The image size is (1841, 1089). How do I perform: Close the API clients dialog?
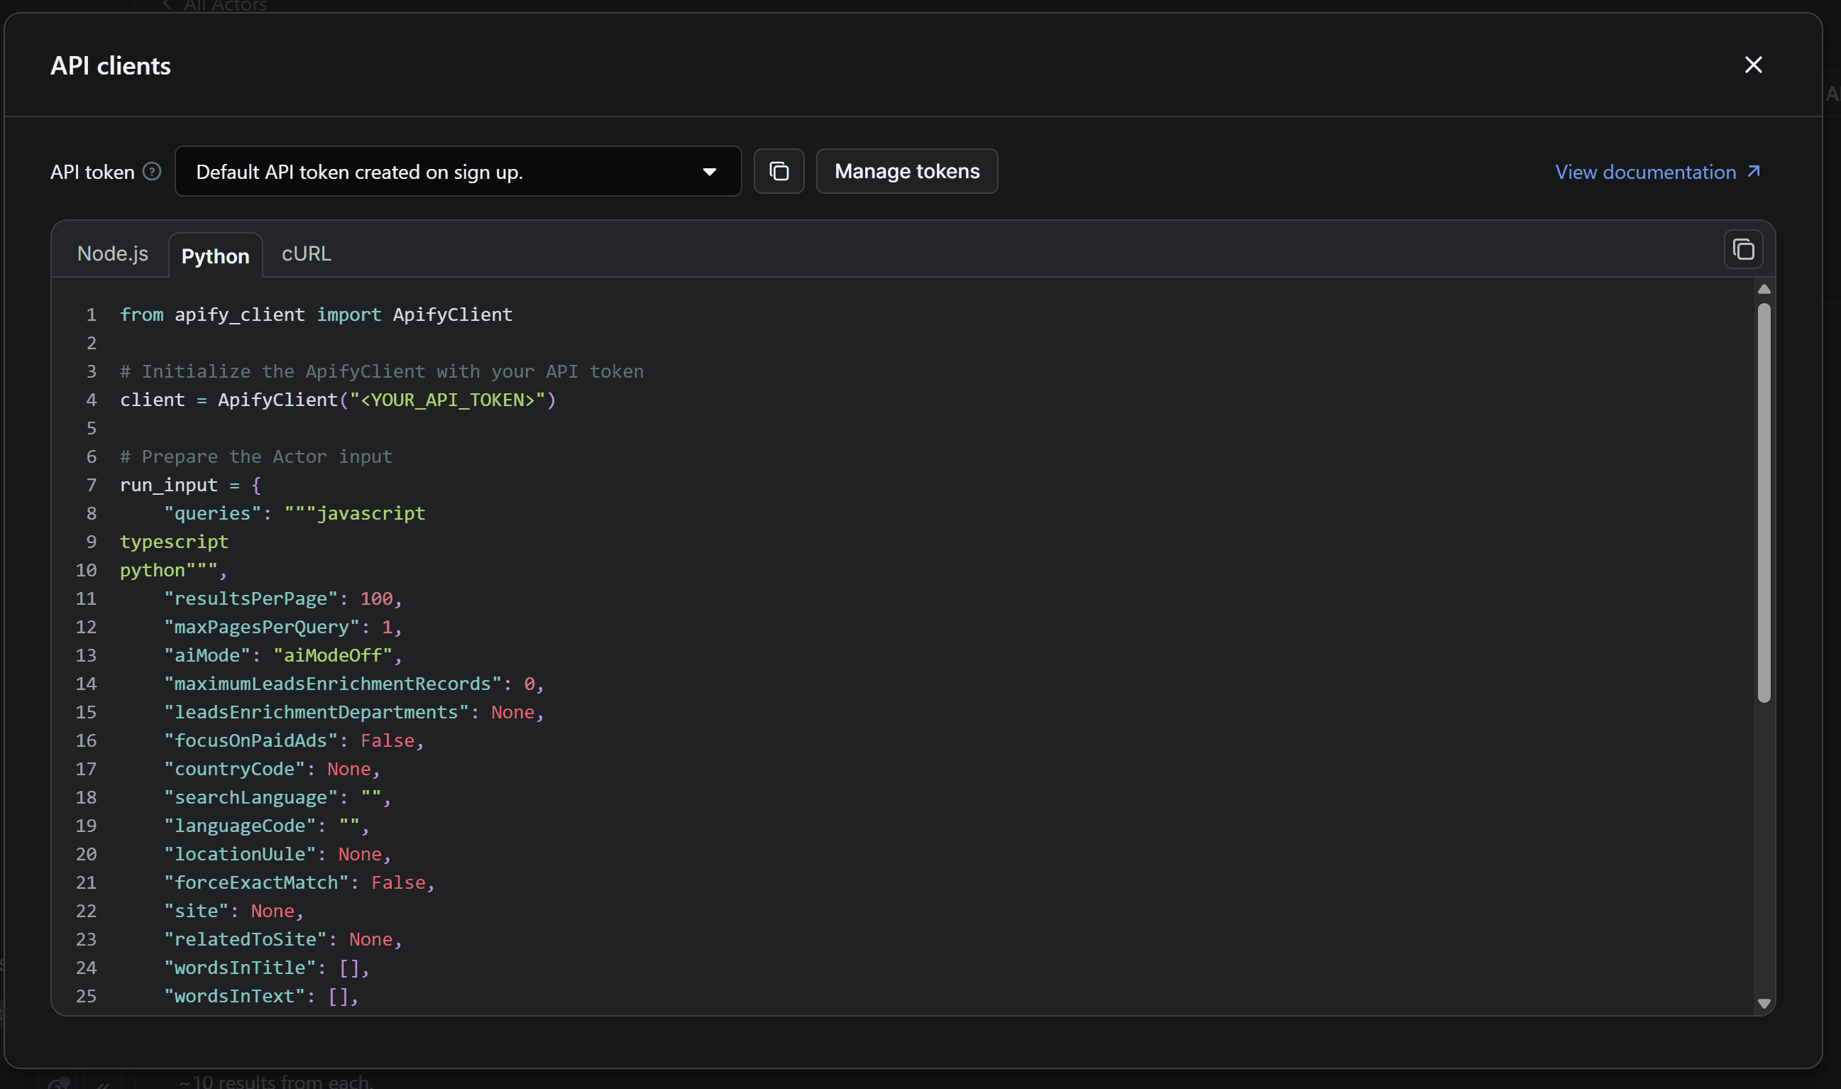click(1753, 65)
